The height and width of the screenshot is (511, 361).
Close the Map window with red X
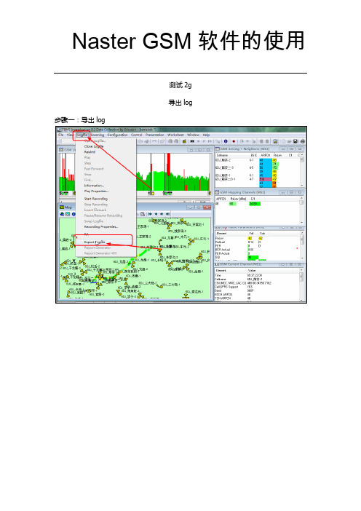point(207,207)
